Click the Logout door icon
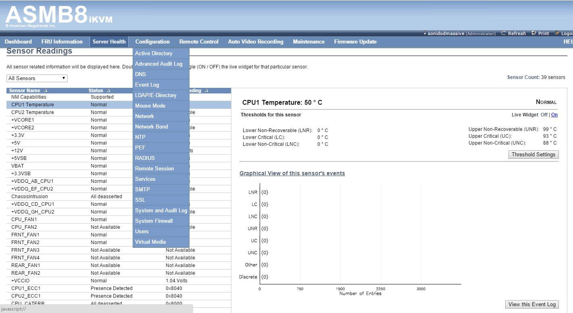Screen dimensions: 573x313 point(557,33)
